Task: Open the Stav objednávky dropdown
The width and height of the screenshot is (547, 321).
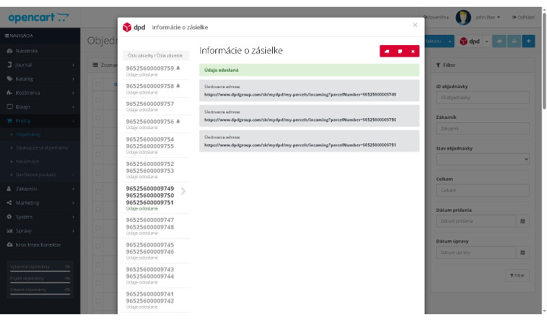Action: 483,159
